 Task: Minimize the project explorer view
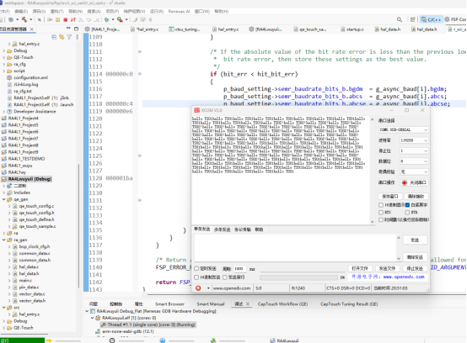coord(68,29)
